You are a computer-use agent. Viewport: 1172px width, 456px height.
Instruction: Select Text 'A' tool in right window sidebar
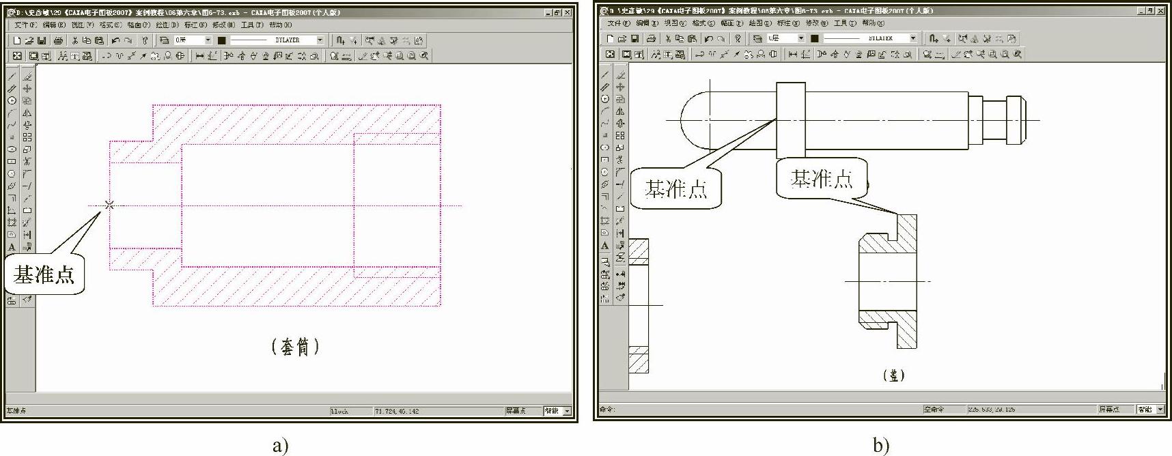point(605,246)
